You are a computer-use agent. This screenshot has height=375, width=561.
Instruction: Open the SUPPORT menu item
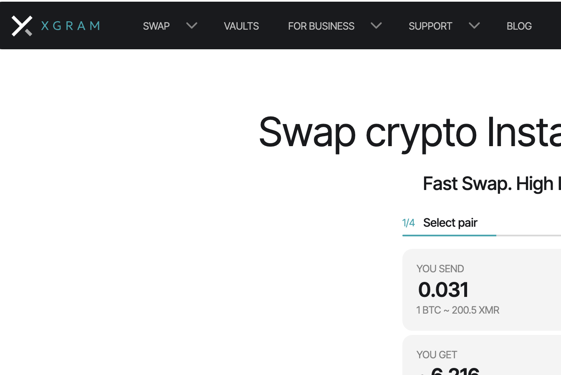pyautogui.click(x=430, y=26)
